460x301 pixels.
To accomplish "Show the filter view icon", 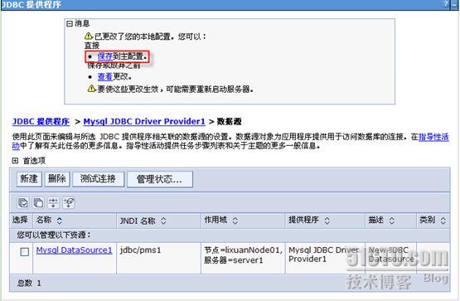I will coord(53,202).
